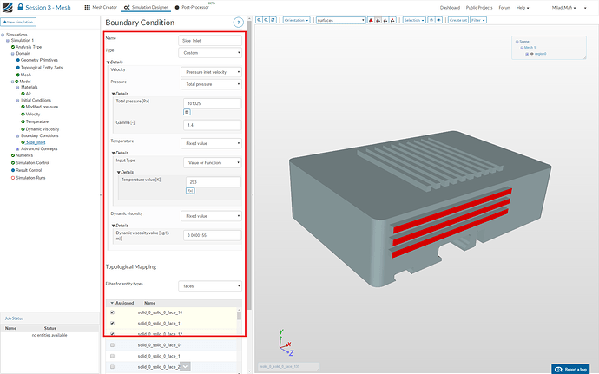Uncheck solid_0_solid_0_face_10 checkbox

(x=112, y=312)
